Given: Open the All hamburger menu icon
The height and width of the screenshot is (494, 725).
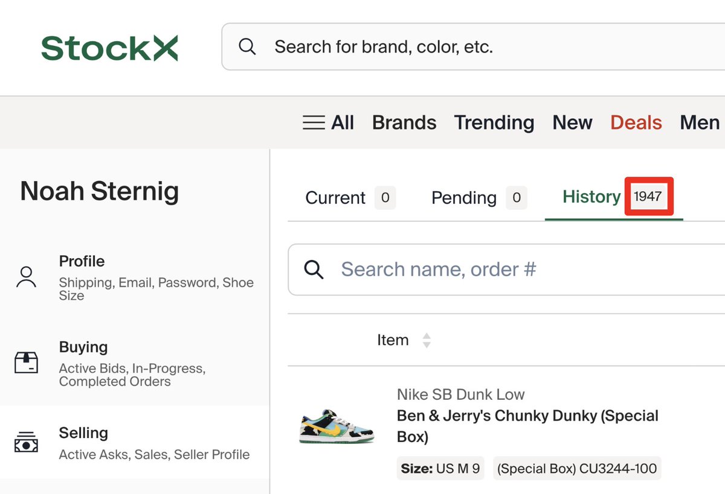Looking at the screenshot, I should pyautogui.click(x=314, y=123).
